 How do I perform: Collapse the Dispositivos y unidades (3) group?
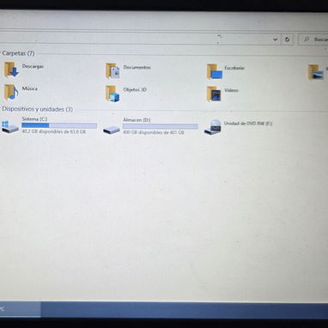pos(37,109)
